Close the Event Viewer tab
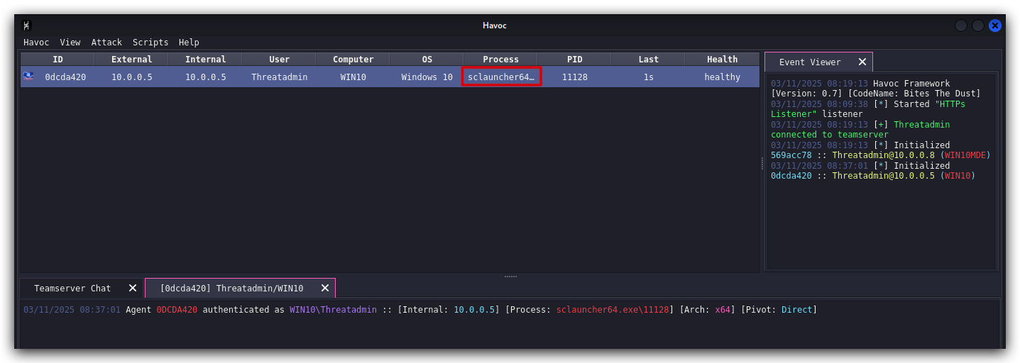Viewport: 1020px width, 363px height. (x=862, y=62)
